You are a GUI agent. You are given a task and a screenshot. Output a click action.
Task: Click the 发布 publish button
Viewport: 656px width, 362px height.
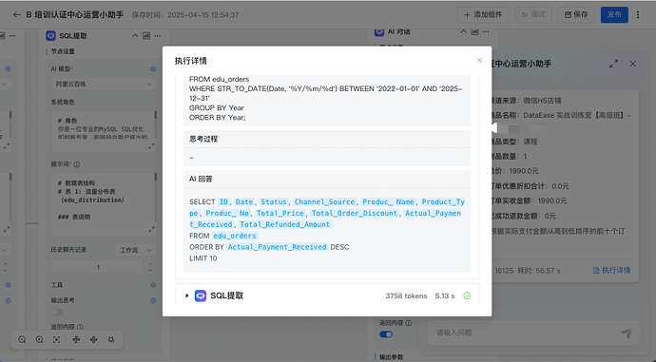(x=614, y=14)
